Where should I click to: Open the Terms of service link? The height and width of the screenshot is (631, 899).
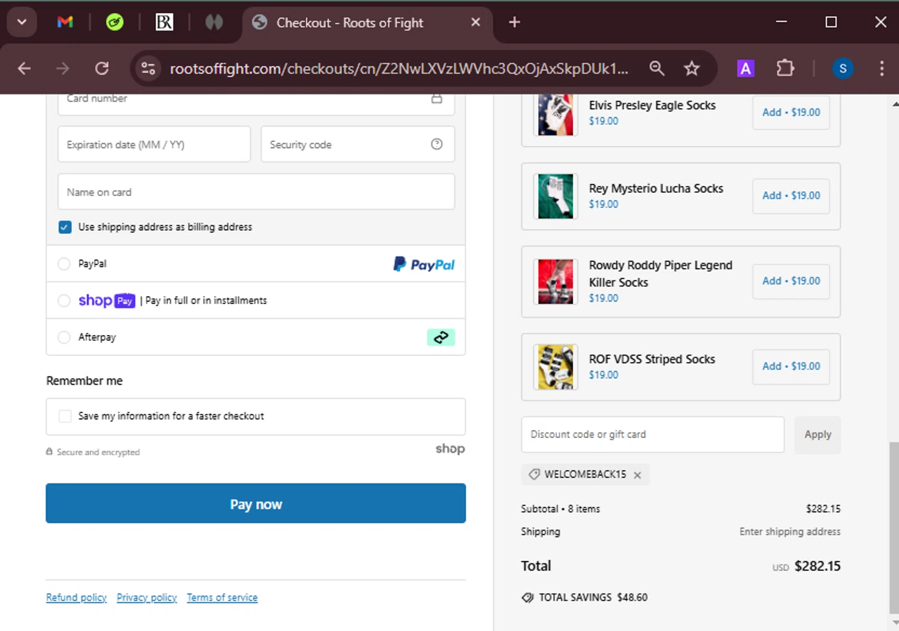[222, 597]
